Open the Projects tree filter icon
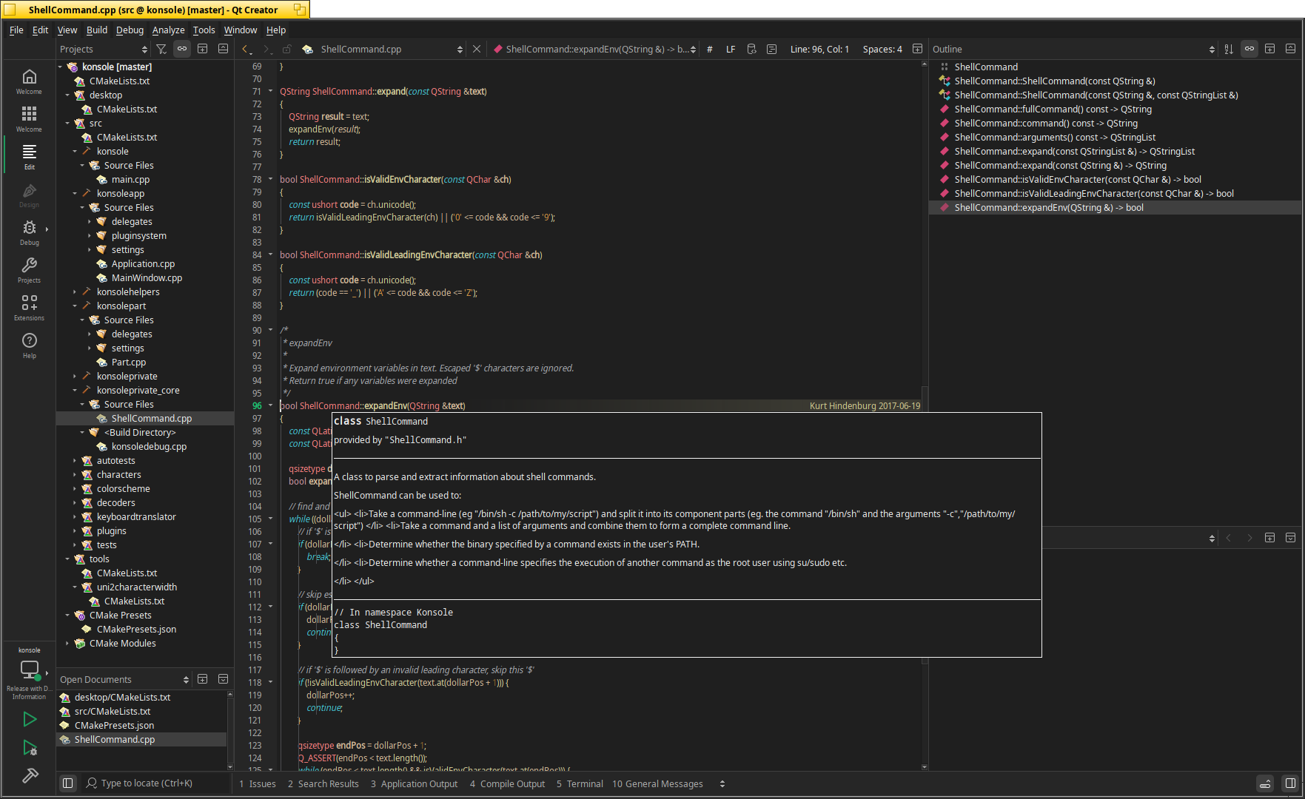The image size is (1305, 799). click(x=161, y=49)
